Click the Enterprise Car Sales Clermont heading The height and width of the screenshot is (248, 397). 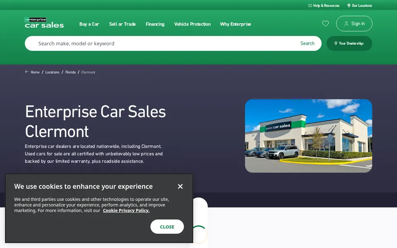tap(96, 122)
